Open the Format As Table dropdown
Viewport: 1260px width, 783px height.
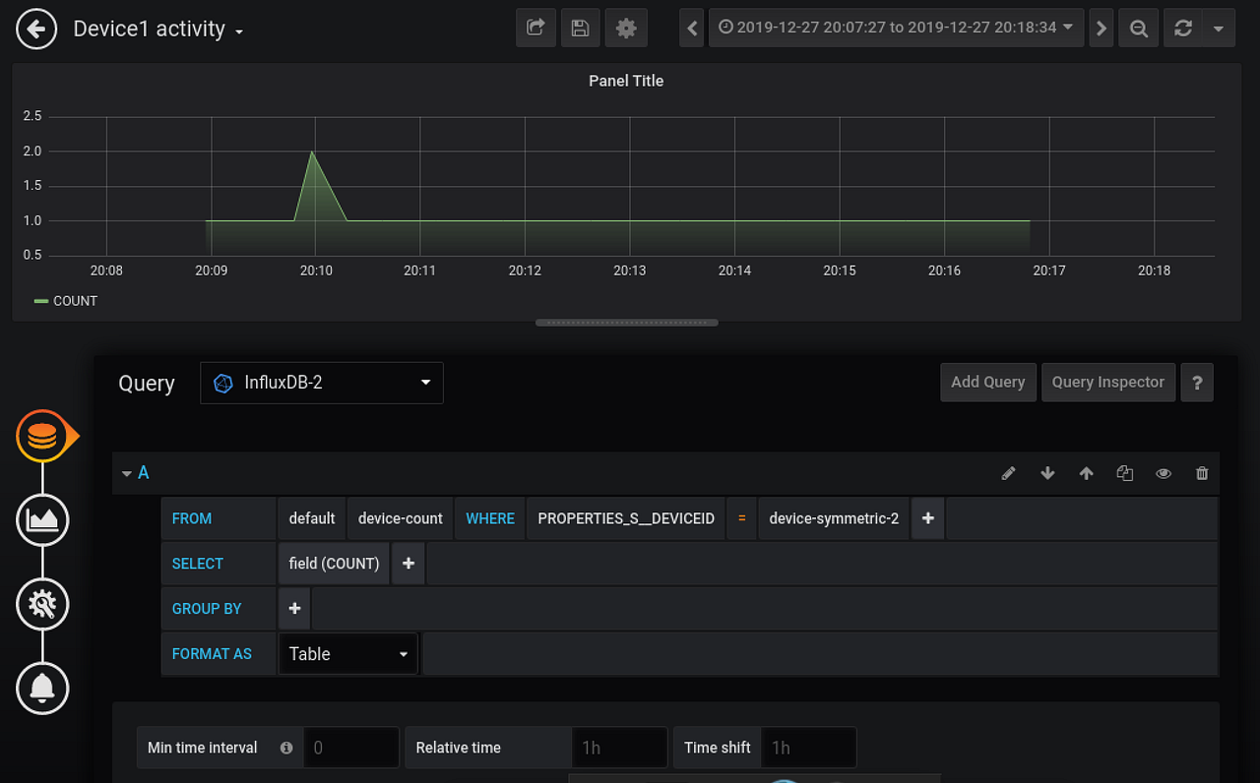[x=348, y=654]
